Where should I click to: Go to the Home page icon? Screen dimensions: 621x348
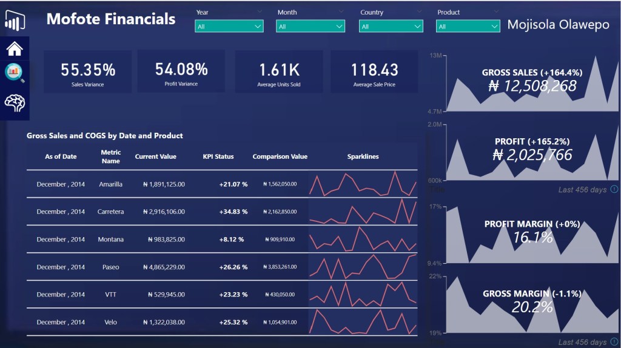coord(14,49)
